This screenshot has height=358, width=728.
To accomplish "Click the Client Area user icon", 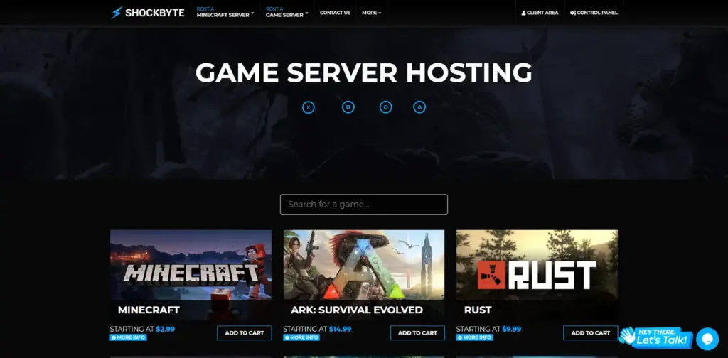I will (x=524, y=13).
